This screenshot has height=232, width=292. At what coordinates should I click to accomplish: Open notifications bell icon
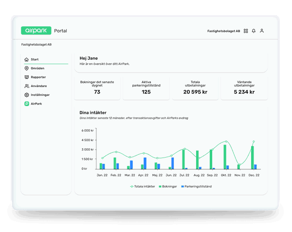(254, 31)
